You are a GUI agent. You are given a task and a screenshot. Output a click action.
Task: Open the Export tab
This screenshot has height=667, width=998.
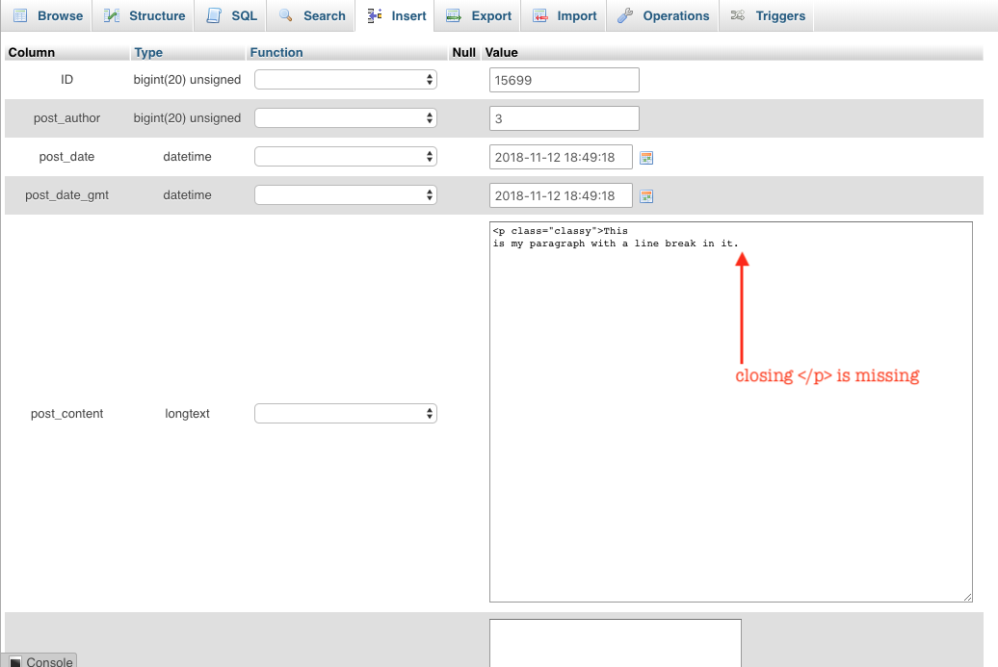pos(478,15)
